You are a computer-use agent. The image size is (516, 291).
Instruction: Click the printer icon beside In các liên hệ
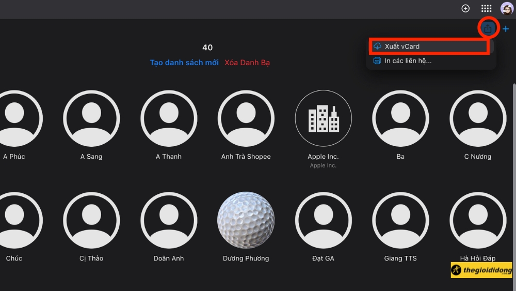point(377,60)
